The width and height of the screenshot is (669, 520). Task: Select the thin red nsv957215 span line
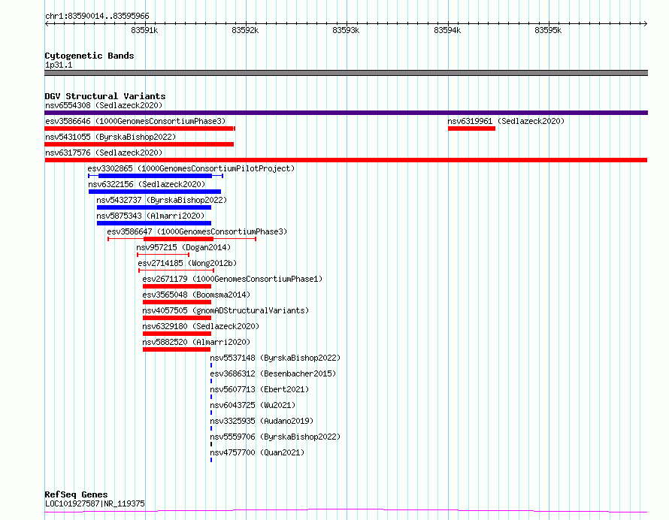(x=163, y=255)
